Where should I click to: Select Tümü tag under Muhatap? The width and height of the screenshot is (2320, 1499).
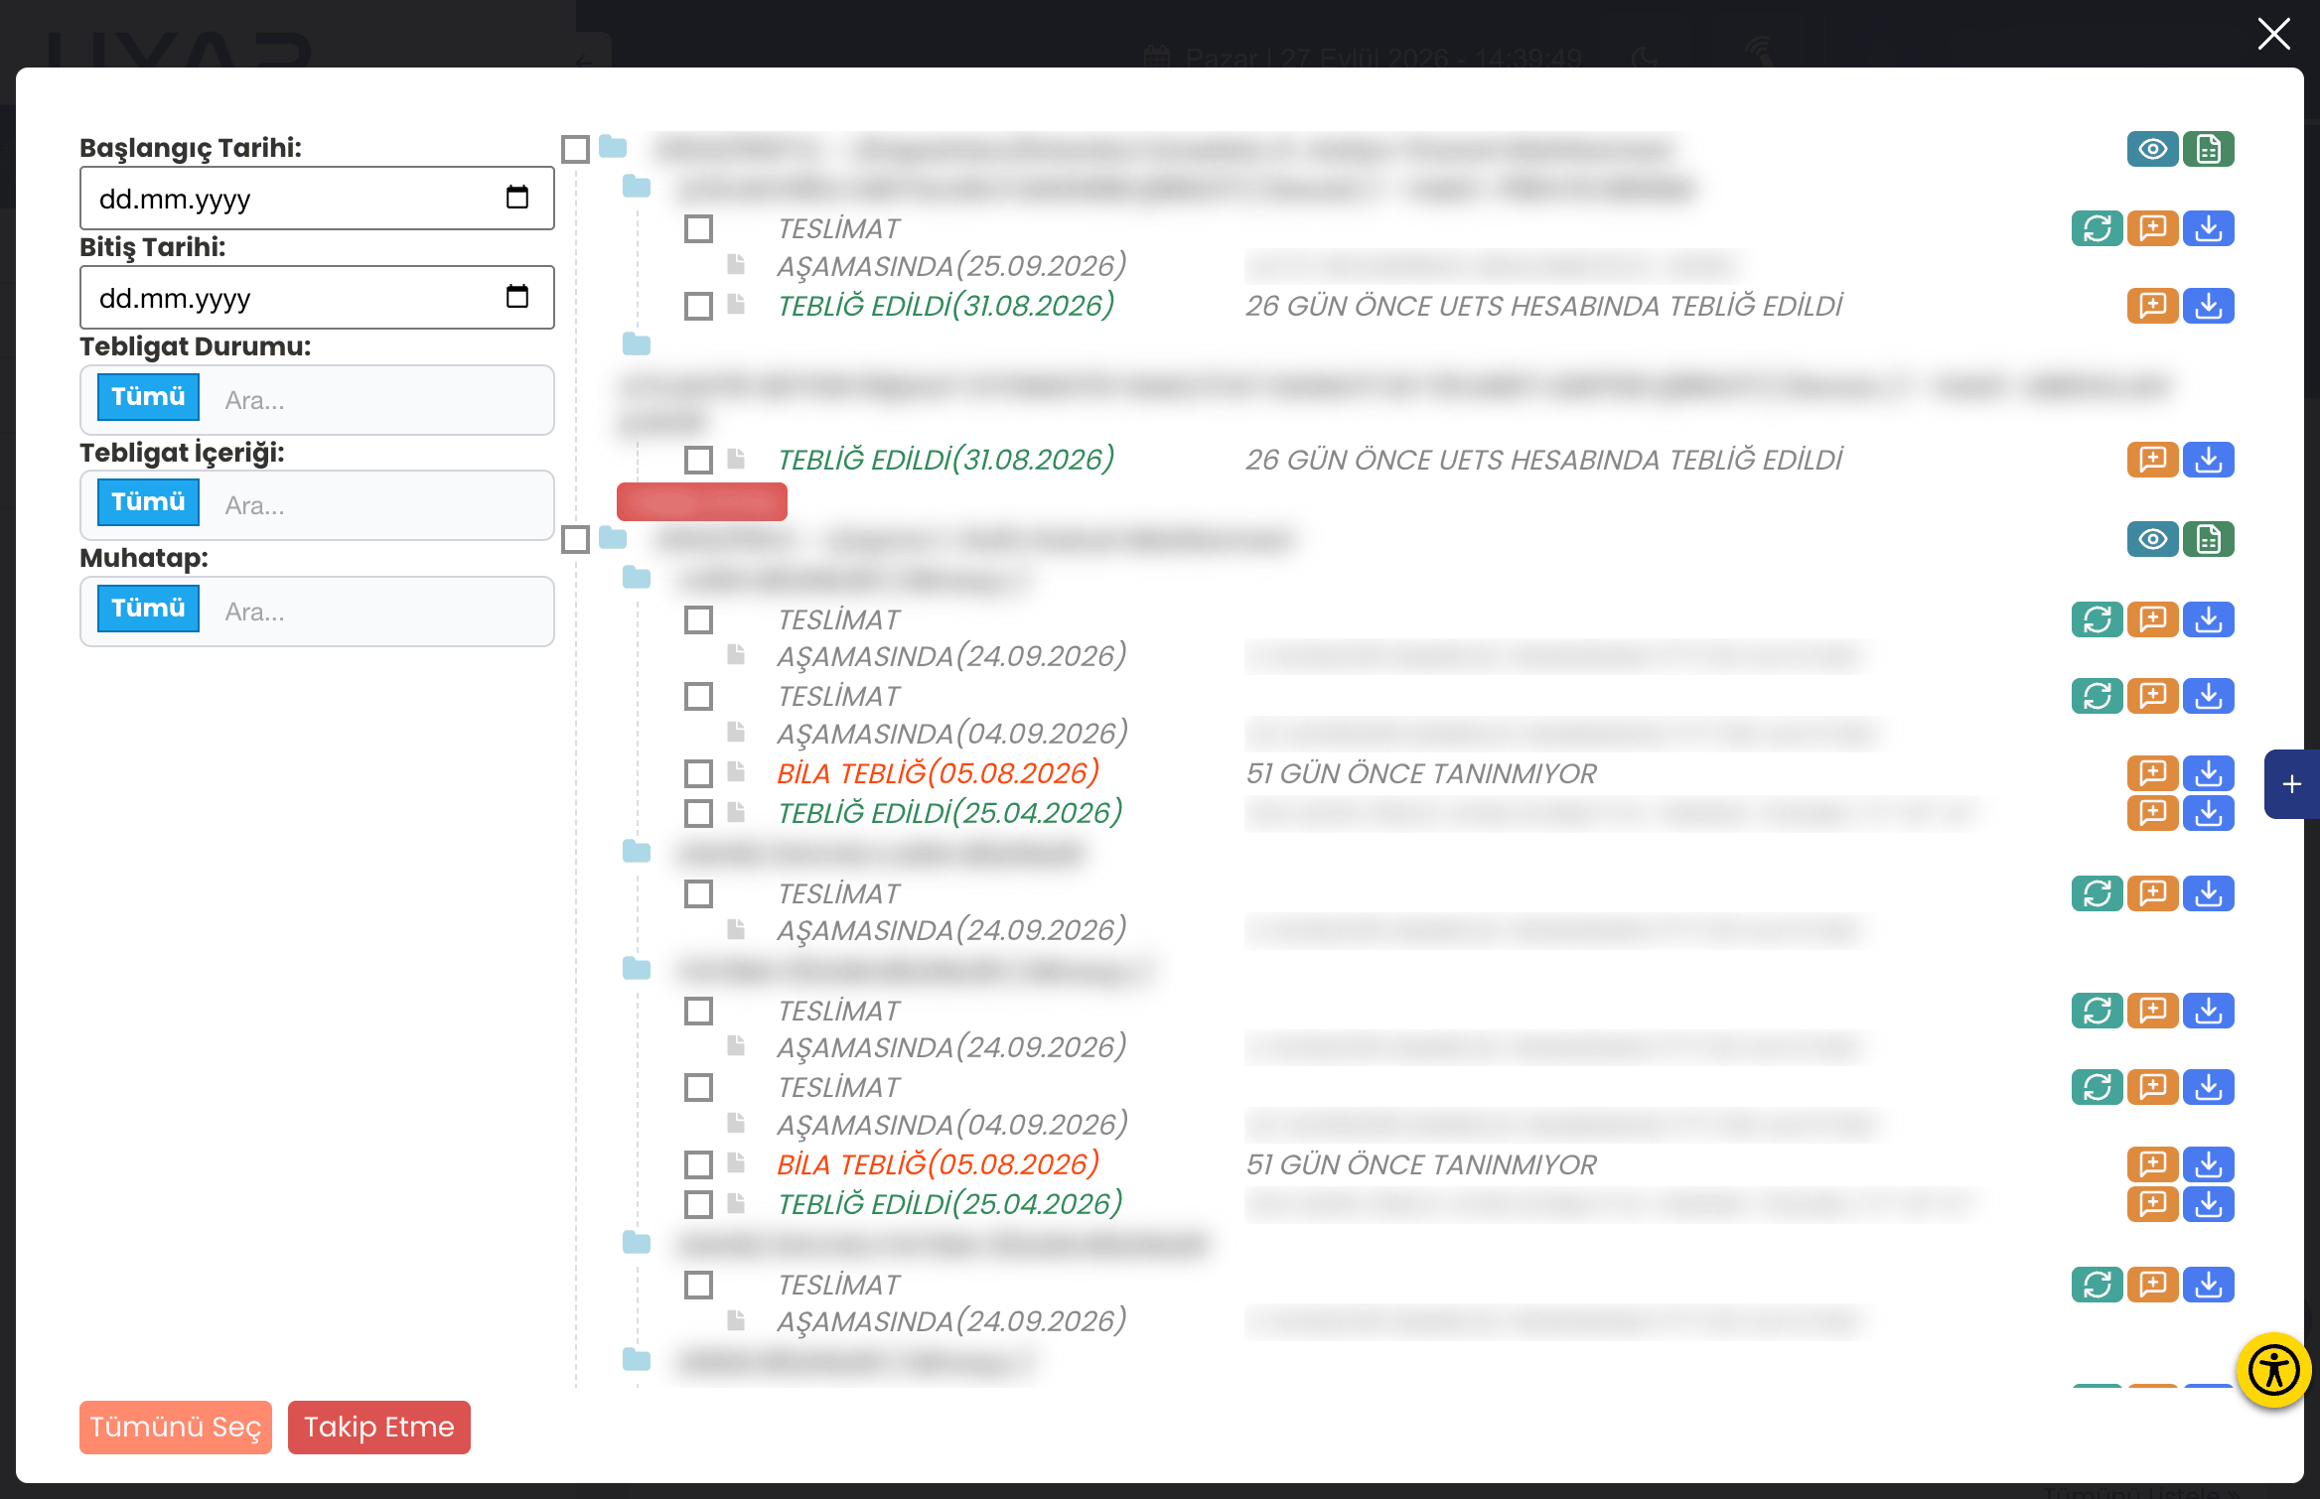click(x=148, y=609)
